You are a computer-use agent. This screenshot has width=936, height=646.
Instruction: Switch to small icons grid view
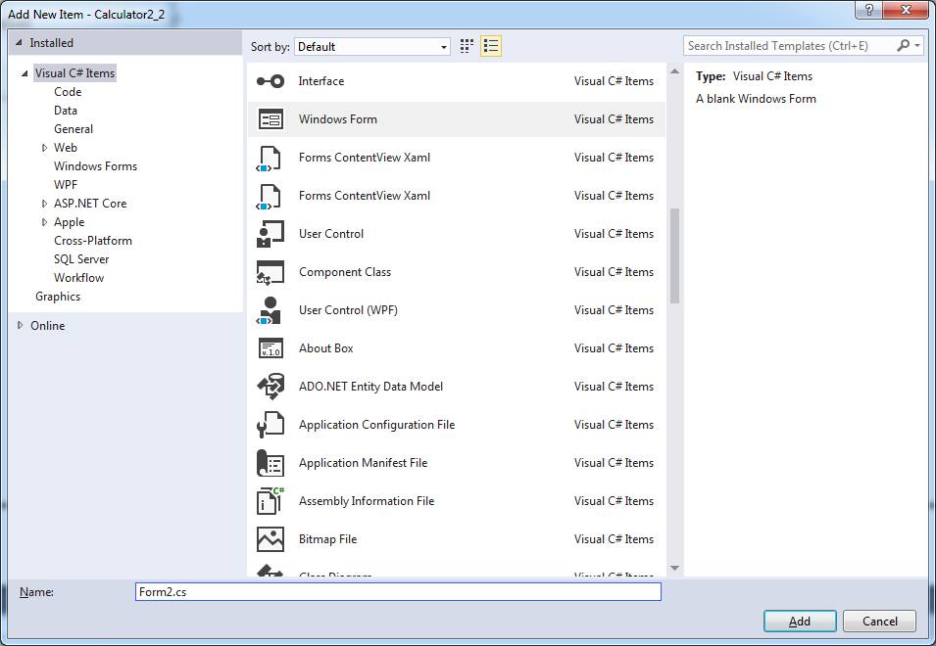point(467,46)
